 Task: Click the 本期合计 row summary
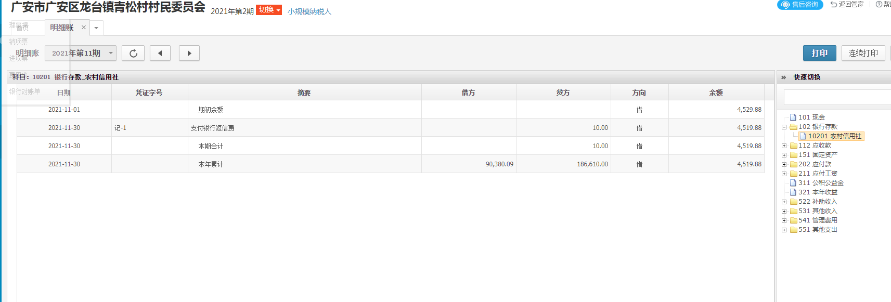211,146
